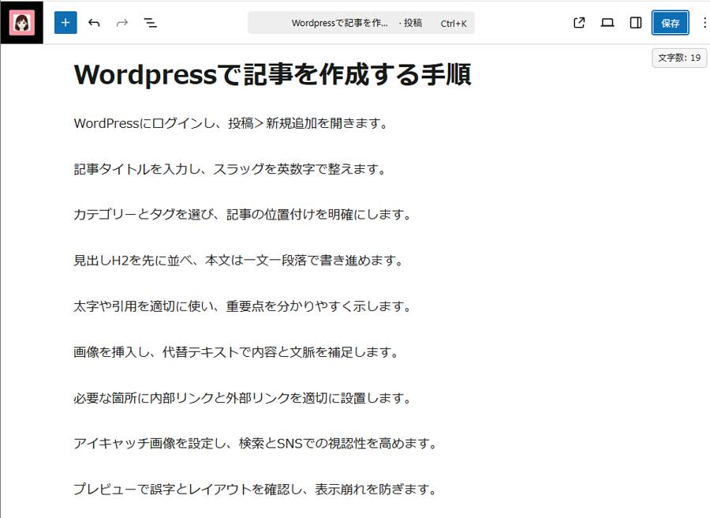The image size is (710, 518).
Task: Redo the last edit using the redo arrow
Action: coord(121,23)
